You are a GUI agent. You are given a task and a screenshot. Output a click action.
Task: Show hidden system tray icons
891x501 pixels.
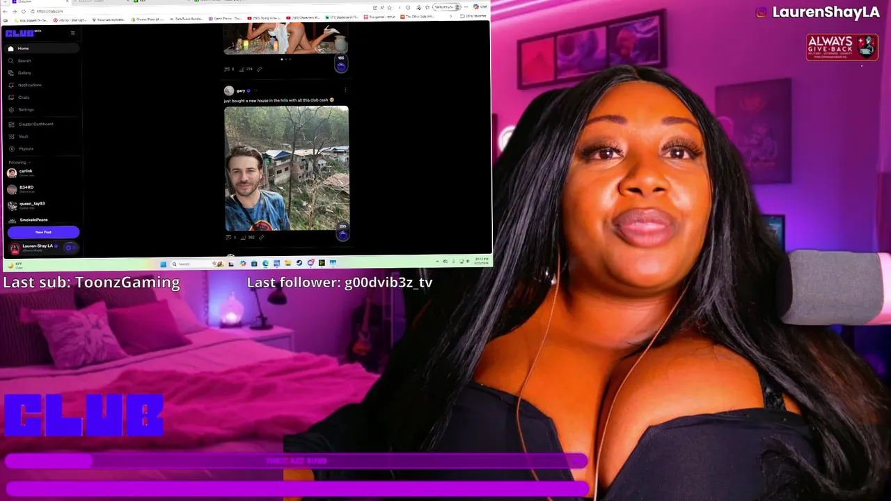437,262
